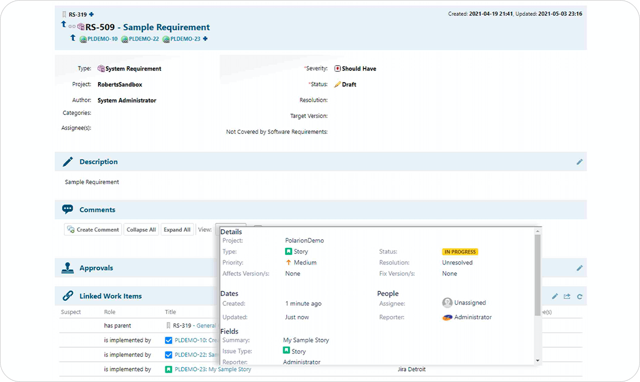Click the Title column header
Screen dimensions: 640x382
[x=171, y=312]
